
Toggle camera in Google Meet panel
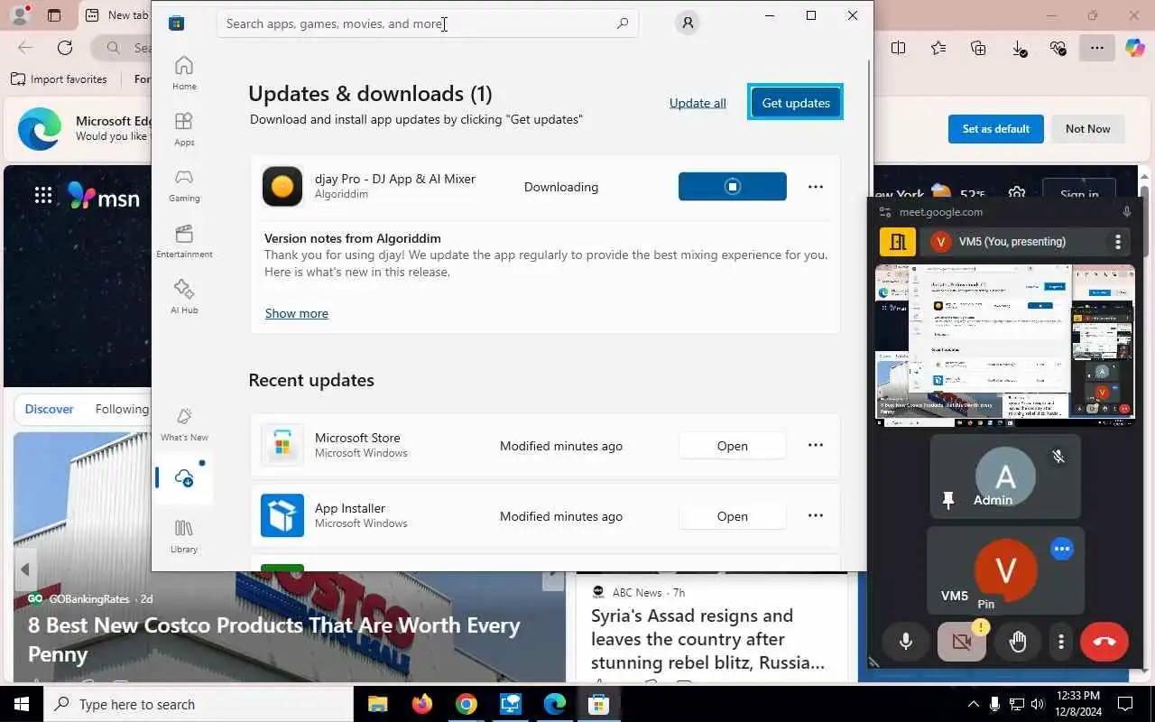[962, 642]
